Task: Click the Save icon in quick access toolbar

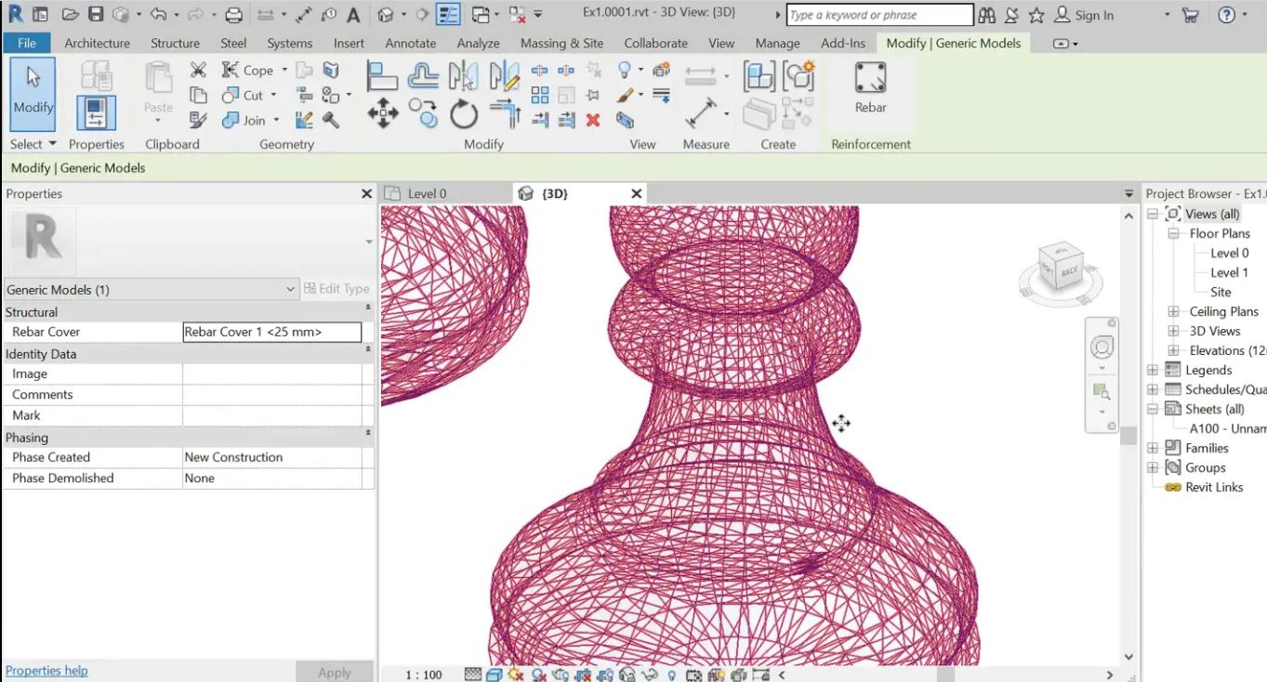Action: tap(95, 15)
